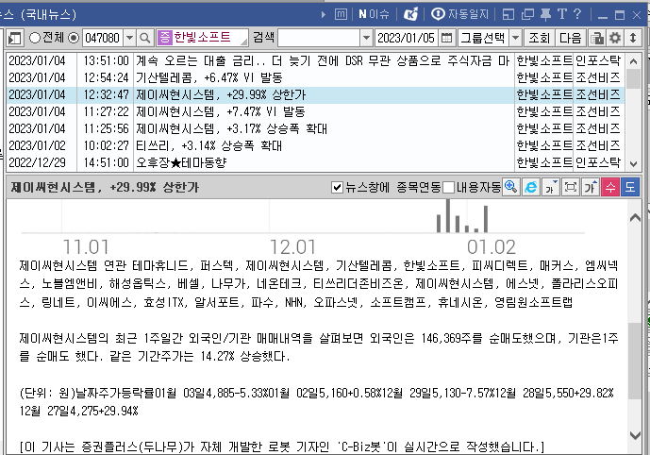Screen dimensions: 650x455
Task: Click the fit-to-screen frame icon
Action: click(x=571, y=187)
